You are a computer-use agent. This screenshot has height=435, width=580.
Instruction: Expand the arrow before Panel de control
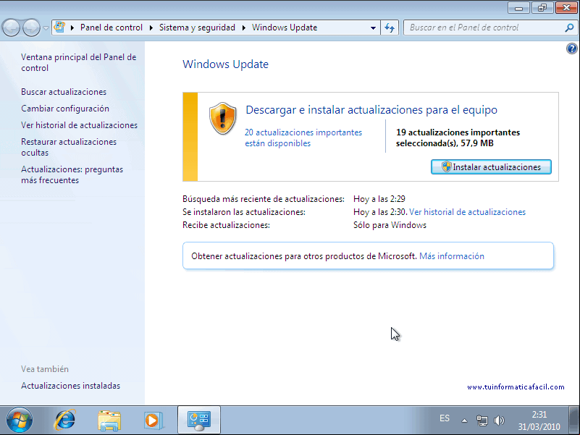tap(72, 28)
